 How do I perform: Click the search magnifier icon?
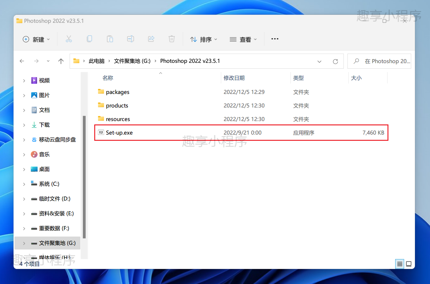[356, 61]
